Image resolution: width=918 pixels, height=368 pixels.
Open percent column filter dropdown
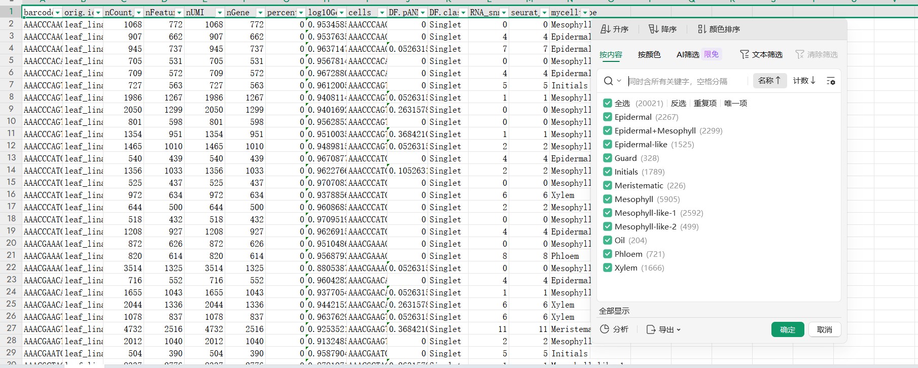tap(301, 12)
